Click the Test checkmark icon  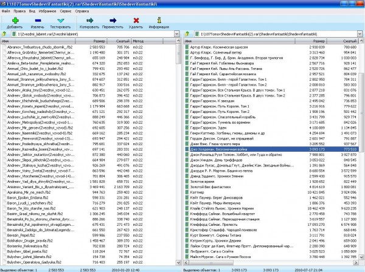pos(61,21)
